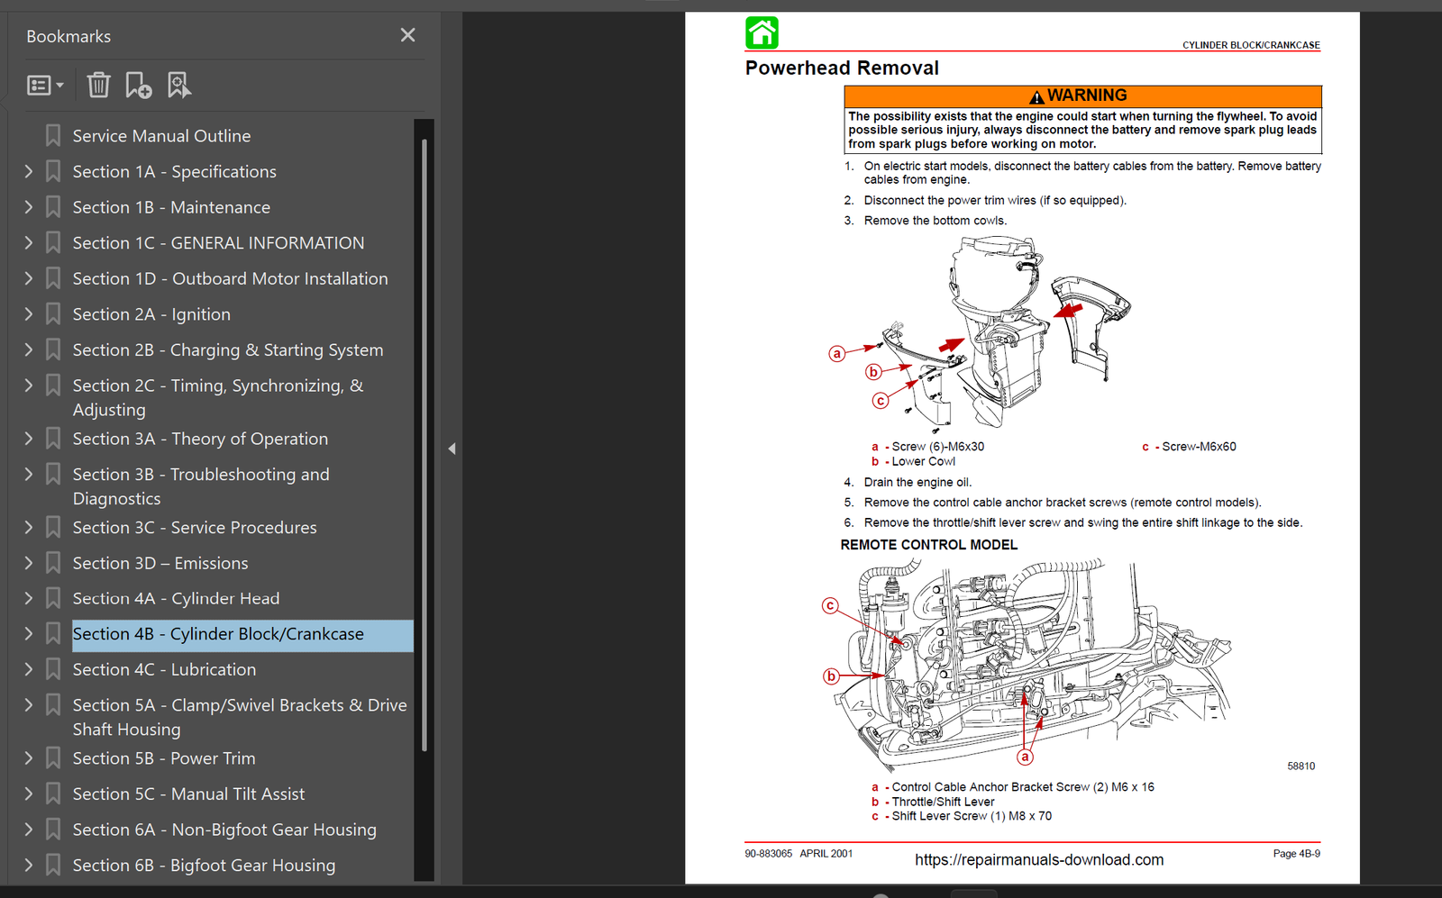Click the bookmark icon beside Section 3D

tap(53, 563)
